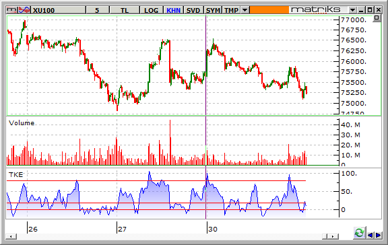Click the 40. M volume axis label
Screen dimensions: 388x245
[x=351, y=125]
